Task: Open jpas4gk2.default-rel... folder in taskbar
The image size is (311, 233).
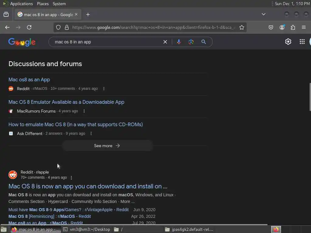Action: (190, 229)
